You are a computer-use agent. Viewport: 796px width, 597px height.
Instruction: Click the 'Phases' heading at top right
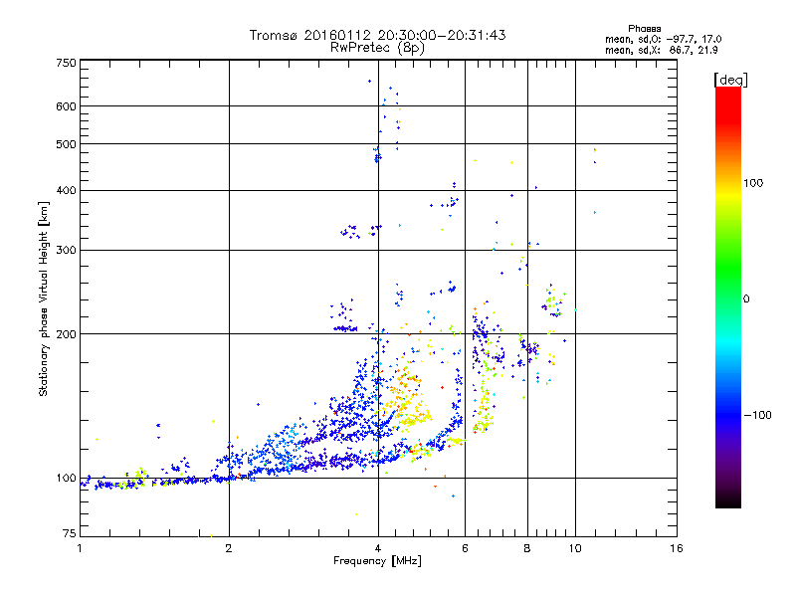[644, 29]
